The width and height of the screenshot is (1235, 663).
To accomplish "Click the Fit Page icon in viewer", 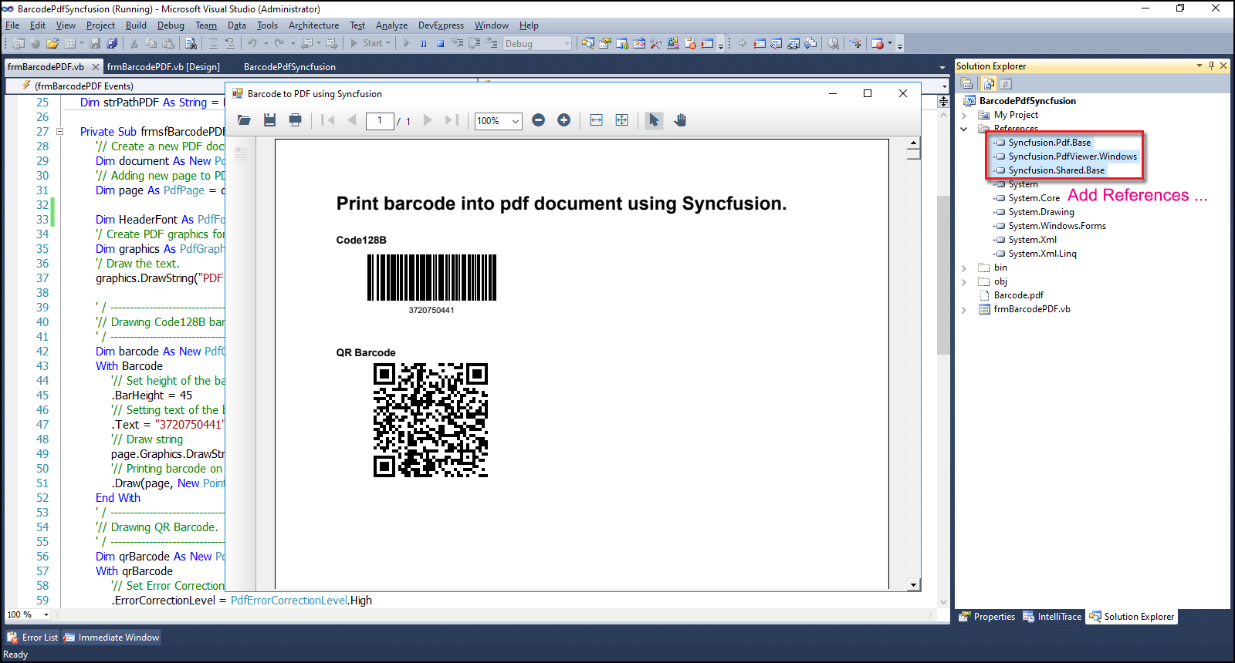I will coord(621,120).
